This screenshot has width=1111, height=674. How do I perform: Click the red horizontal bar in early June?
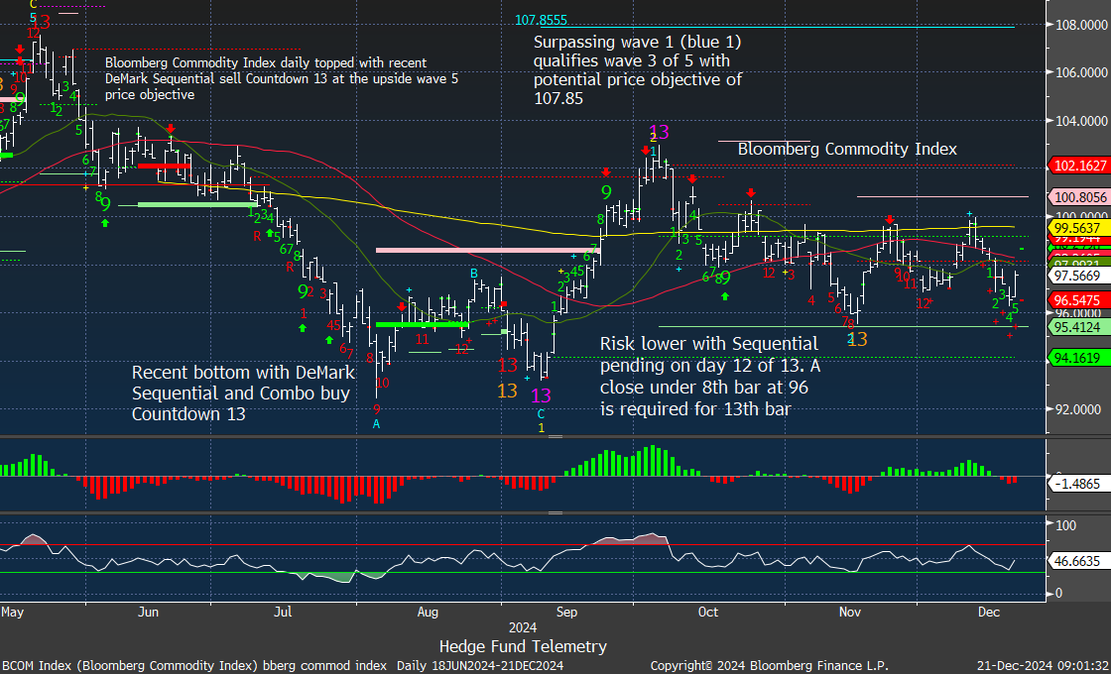click(164, 166)
